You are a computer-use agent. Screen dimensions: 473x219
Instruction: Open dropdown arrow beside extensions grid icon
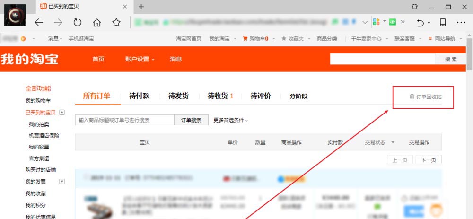(x=385, y=21)
